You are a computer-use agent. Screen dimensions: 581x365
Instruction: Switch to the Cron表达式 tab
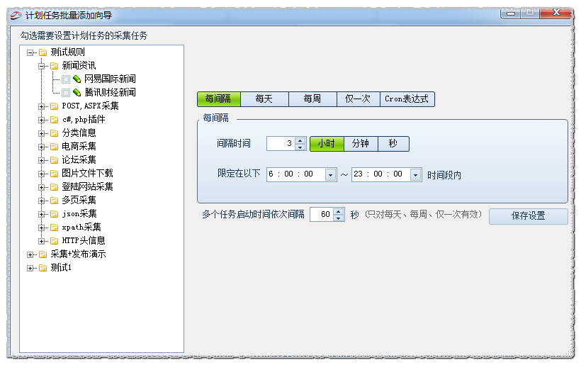407,99
